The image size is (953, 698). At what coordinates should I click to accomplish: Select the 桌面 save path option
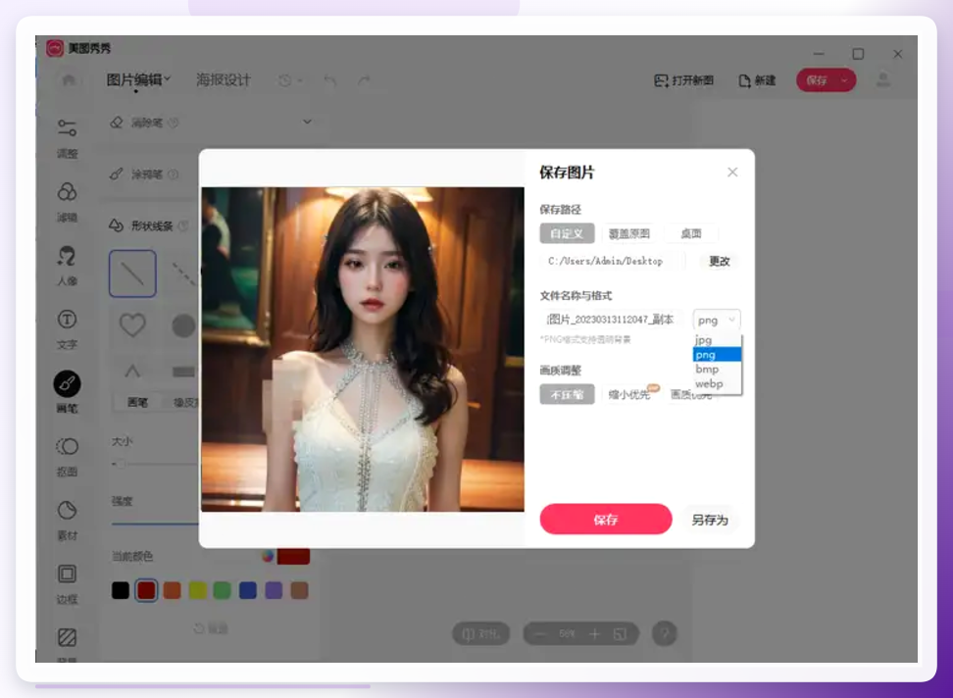coord(691,233)
